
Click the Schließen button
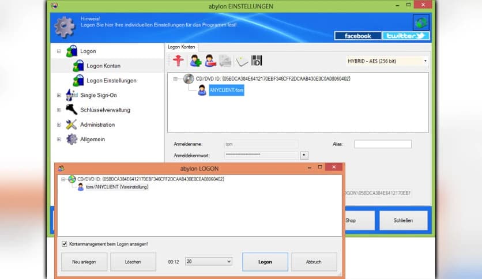click(x=404, y=220)
